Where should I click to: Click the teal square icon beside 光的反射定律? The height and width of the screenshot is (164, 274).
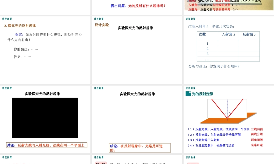188,93
